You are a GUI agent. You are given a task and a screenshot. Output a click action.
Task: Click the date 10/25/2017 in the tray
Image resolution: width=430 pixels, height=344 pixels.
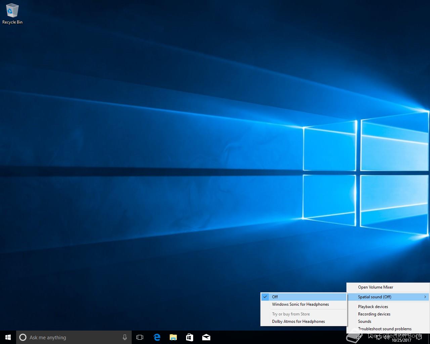(401, 340)
